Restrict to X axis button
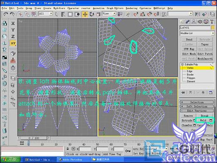Viewport: 217px width, 163px height. [13, 23]
